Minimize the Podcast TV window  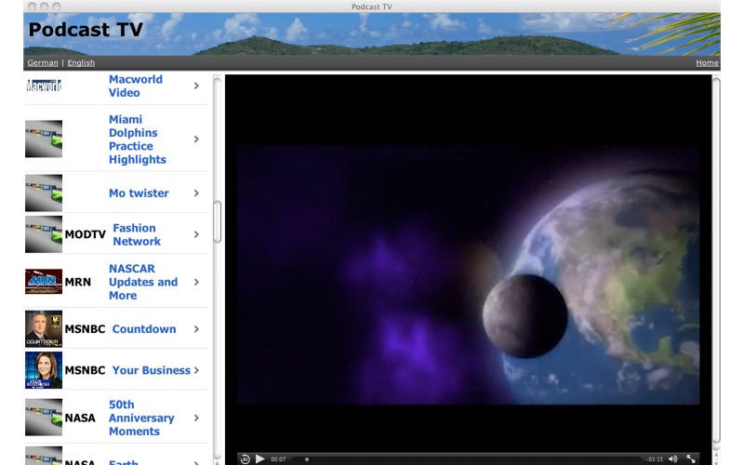44,7
